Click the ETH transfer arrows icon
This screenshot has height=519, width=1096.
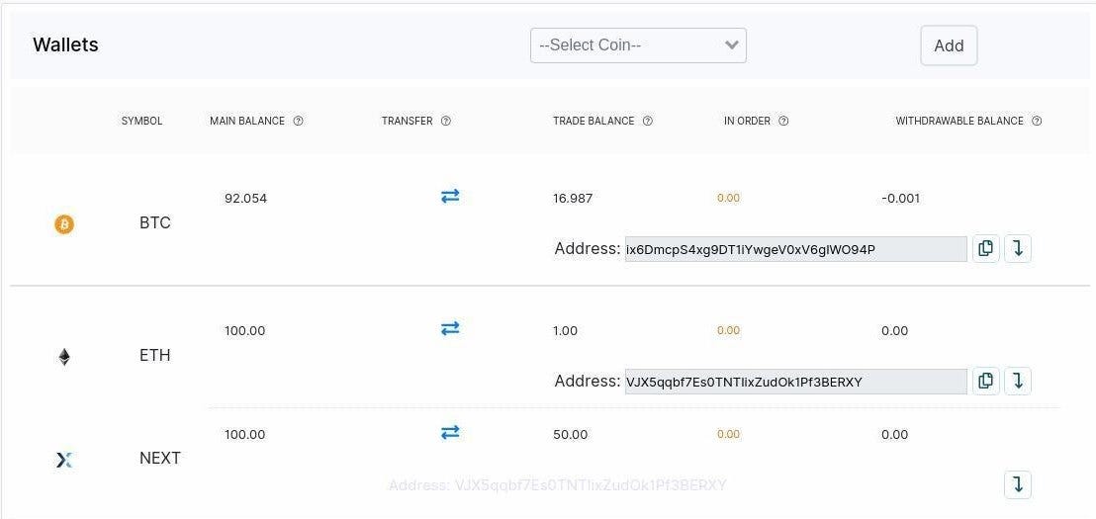[x=450, y=328]
